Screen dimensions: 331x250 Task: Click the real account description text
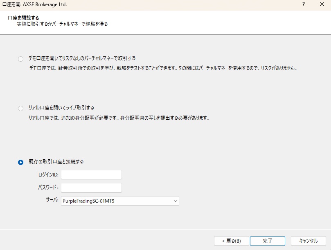[x=119, y=118]
